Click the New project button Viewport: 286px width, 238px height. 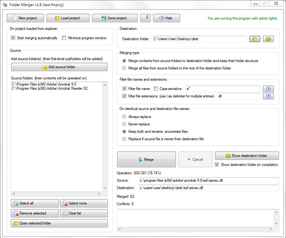(25, 18)
